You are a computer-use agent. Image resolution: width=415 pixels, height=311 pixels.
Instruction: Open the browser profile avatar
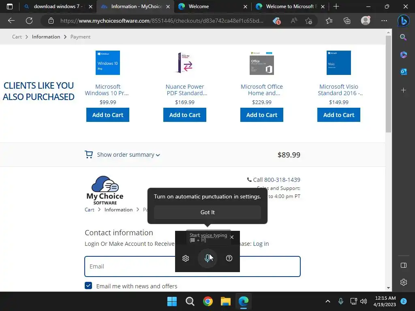pyautogui.click(x=366, y=21)
